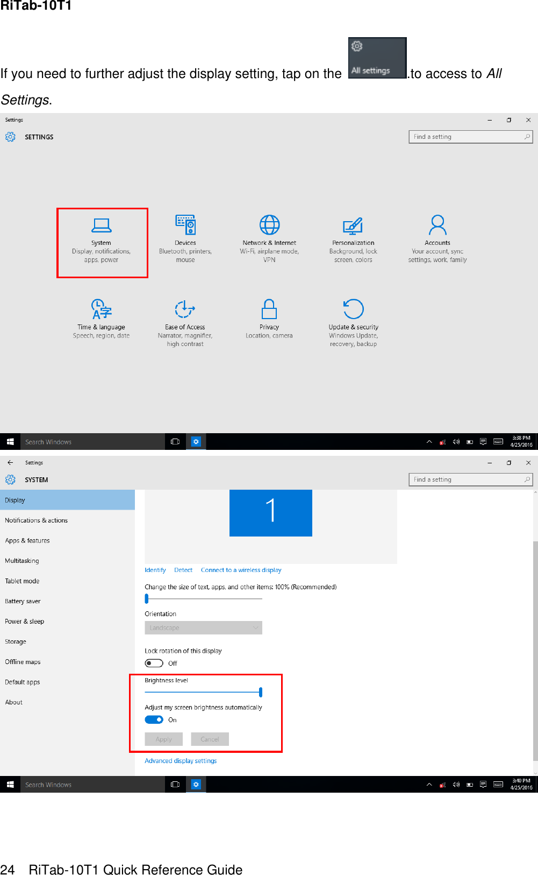538x875 pixels.
Task: Open Task View in lower taskbar
Action: (x=175, y=785)
